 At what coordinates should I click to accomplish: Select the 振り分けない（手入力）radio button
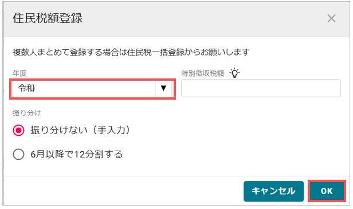click(x=18, y=130)
